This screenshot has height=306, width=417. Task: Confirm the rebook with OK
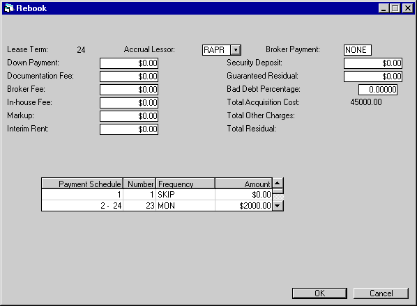tap(319, 293)
